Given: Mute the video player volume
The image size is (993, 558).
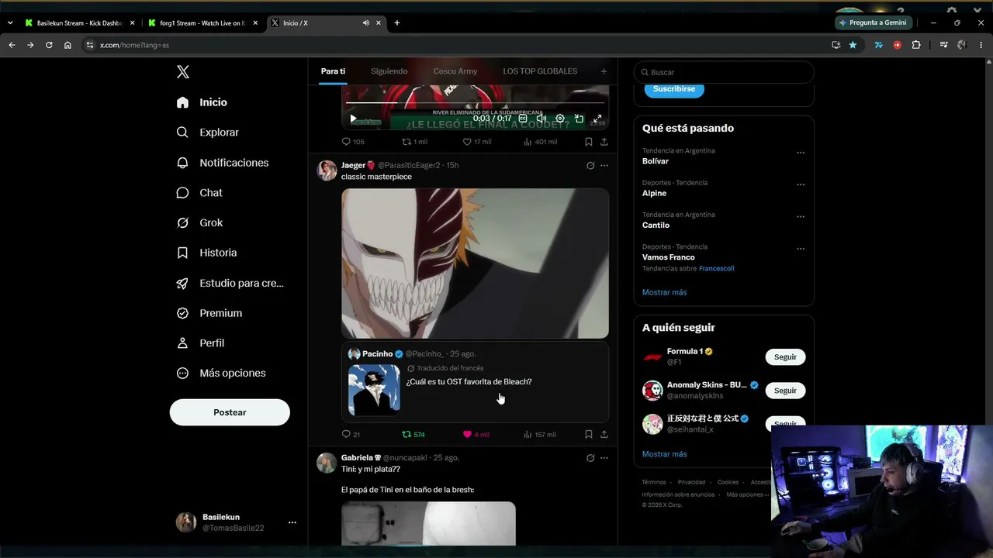Looking at the screenshot, I should click(541, 119).
